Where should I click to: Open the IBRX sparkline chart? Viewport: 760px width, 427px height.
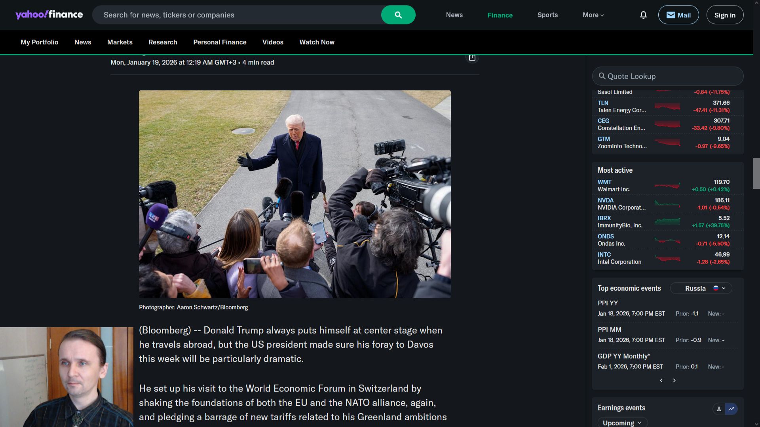667,222
